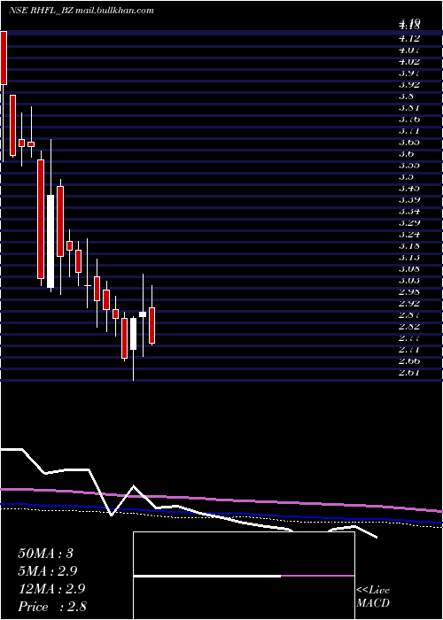
Task: Click the 3.97 price level label
Action: [x=409, y=73]
